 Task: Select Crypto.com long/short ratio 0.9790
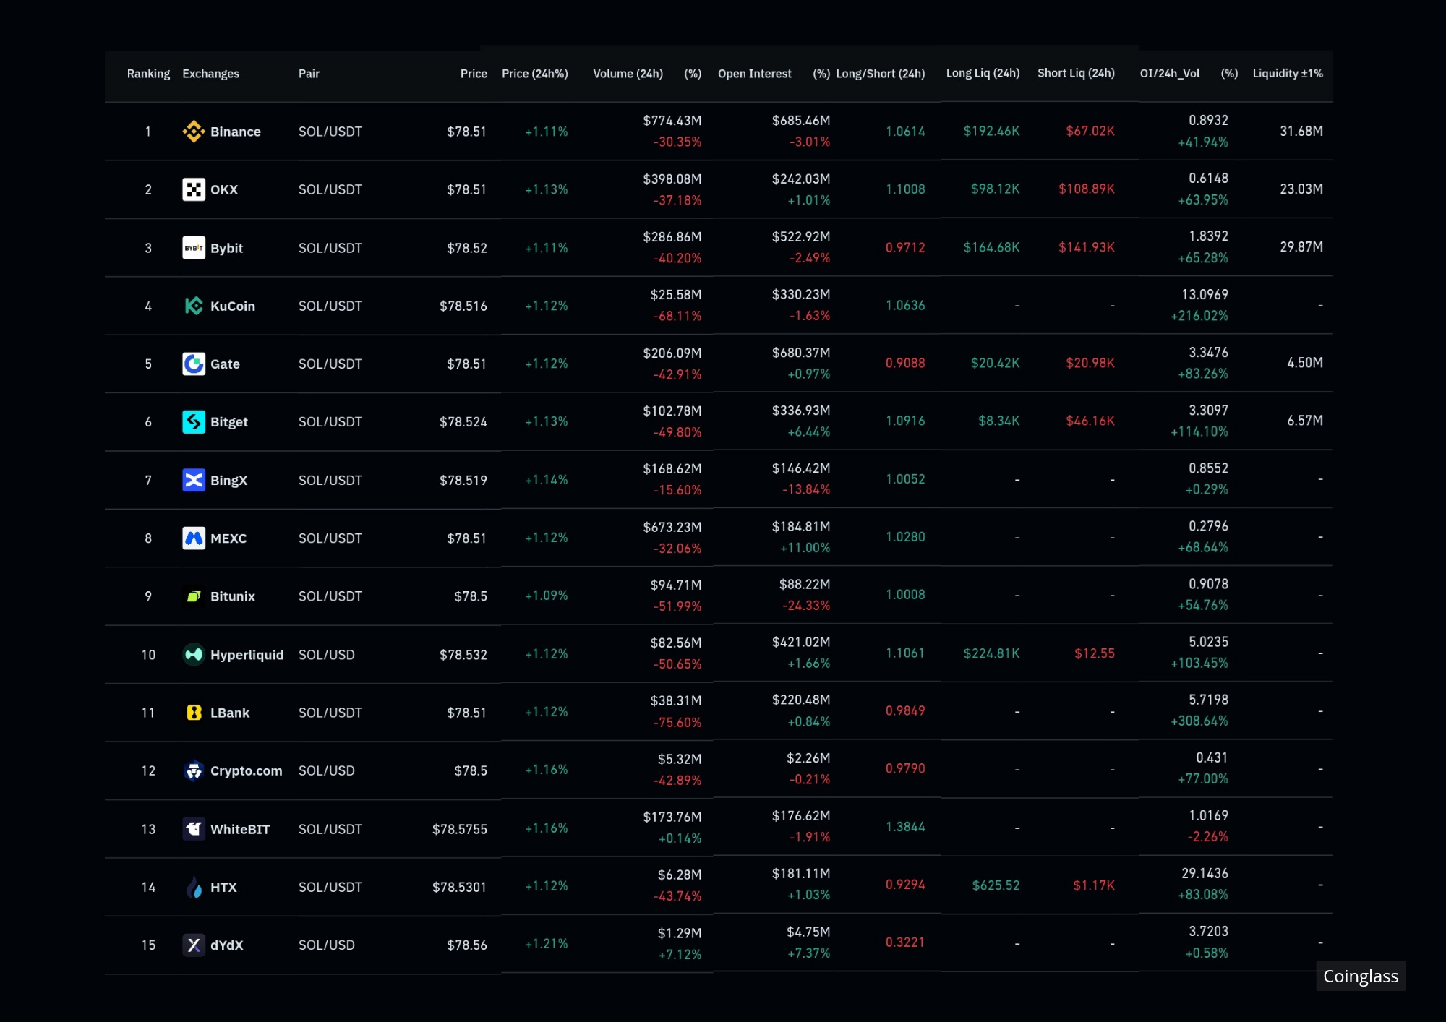click(x=905, y=768)
